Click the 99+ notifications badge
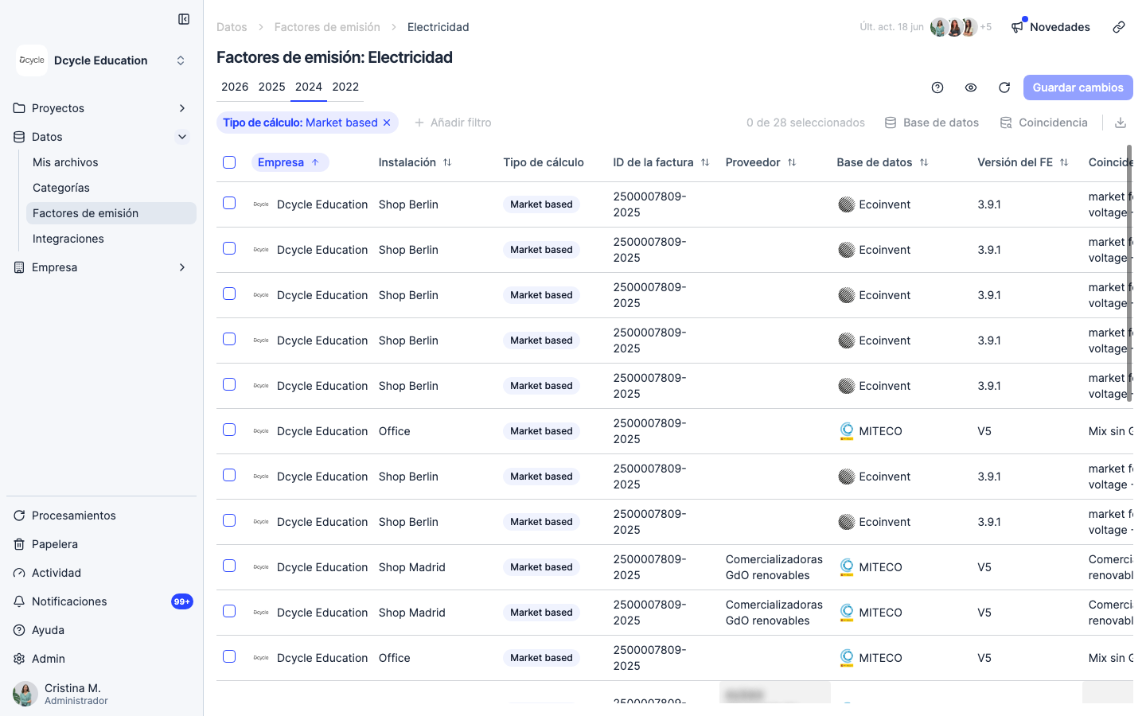1146x716 pixels. click(182, 601)
